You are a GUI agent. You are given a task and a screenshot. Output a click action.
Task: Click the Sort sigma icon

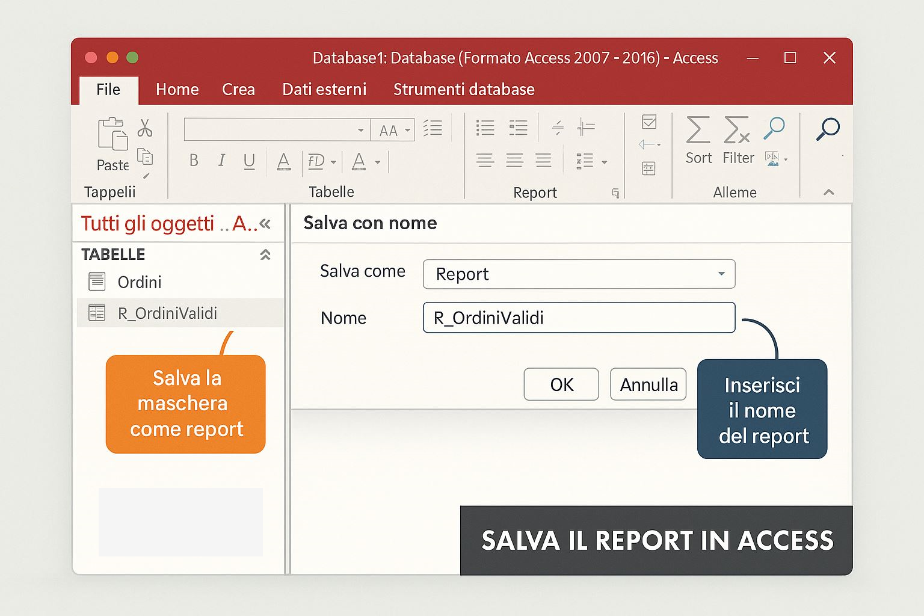tap(698, 130)
